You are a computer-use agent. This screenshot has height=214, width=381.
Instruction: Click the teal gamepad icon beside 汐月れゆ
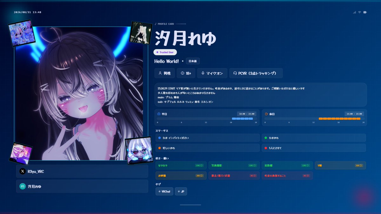tap(23, 186)
